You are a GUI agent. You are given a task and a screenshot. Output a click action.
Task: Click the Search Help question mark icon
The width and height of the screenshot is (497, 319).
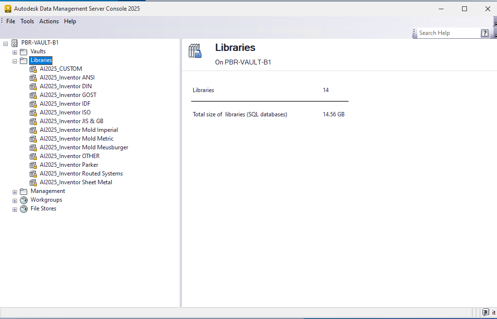(x=485, y=33)
